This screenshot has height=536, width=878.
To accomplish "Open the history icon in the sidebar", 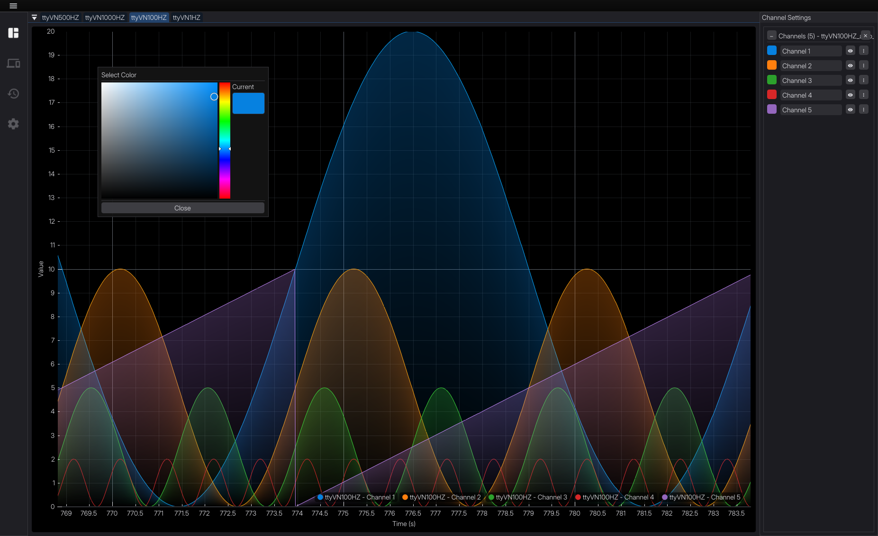I will pyautogui.click(x=14, y=93).
